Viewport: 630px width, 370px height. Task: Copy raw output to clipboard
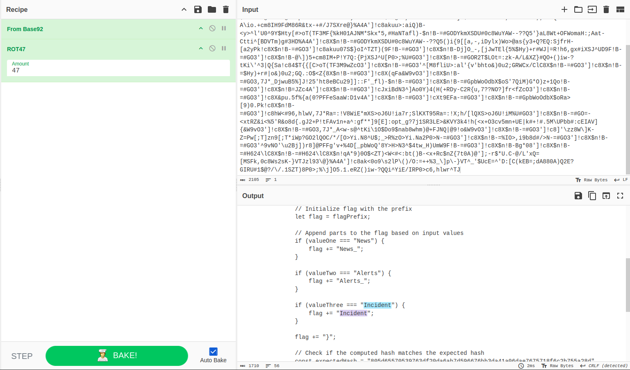click(x=592, y=196)
